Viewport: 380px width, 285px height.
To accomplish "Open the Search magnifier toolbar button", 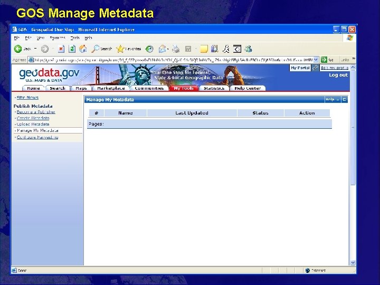I will click(x=101, y=49).
